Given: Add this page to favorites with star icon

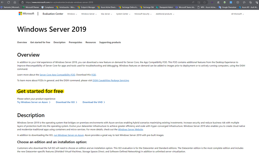Looking at the screenshot, I should (205, 2).
